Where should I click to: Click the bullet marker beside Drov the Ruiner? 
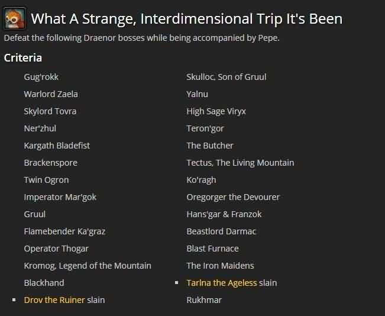14,300
